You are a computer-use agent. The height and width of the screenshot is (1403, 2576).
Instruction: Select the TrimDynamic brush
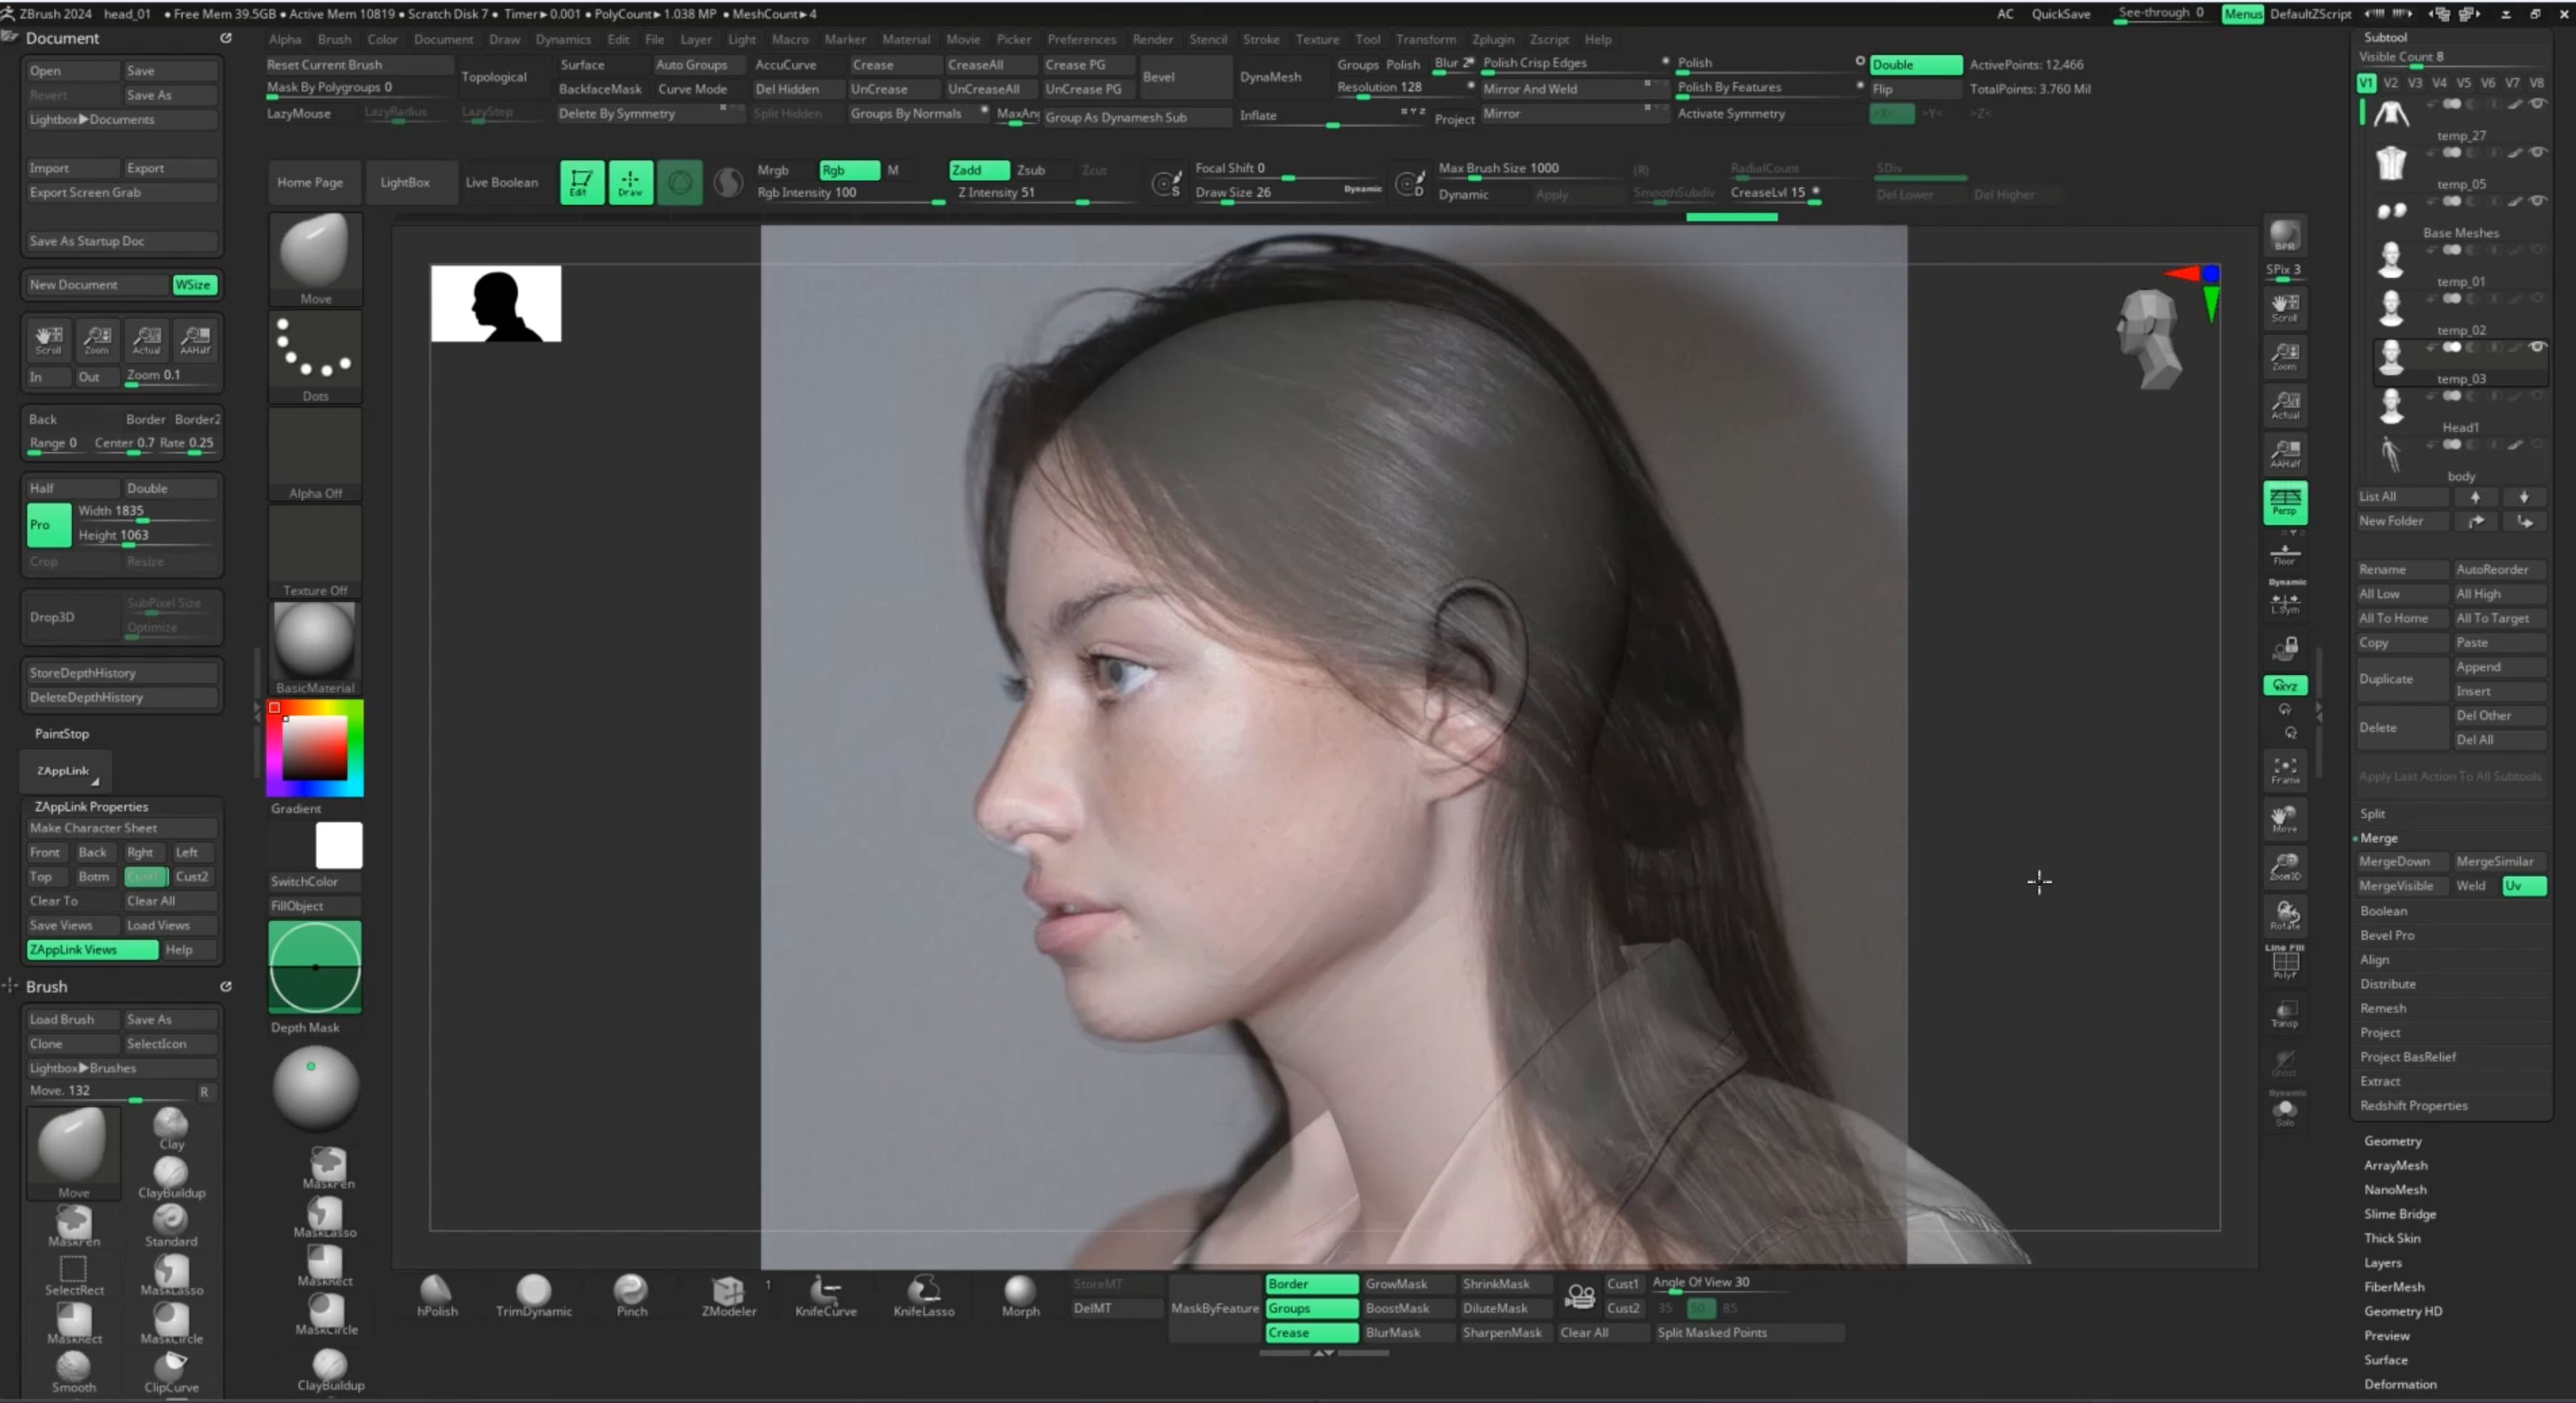(533, 1291)
